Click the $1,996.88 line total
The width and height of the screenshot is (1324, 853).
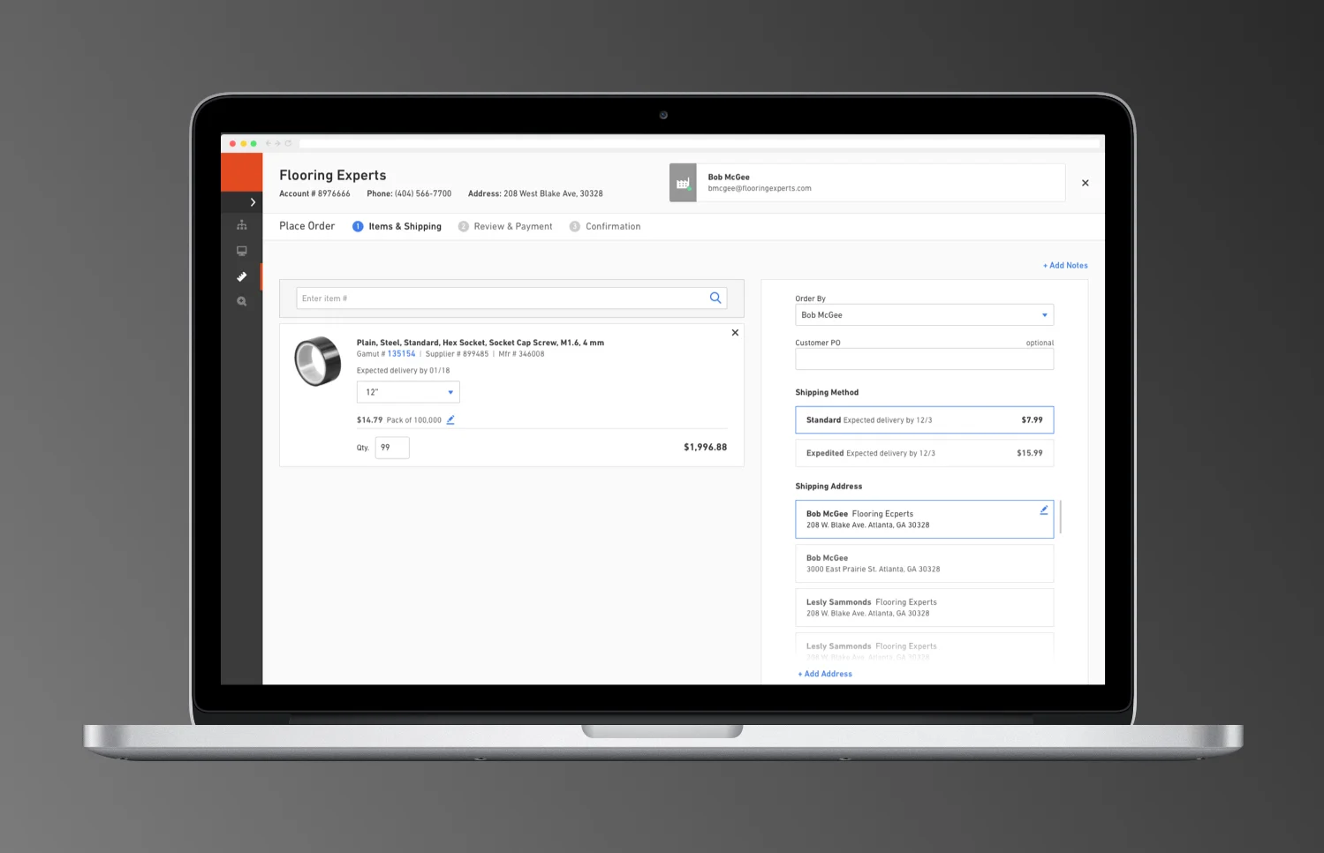click(x=705, y=448)
